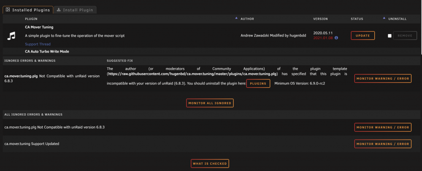Click the CA Mover Tuning music note icon
Image resolution: width=422 pixels, height=171 pixels.
pos(11,36)
